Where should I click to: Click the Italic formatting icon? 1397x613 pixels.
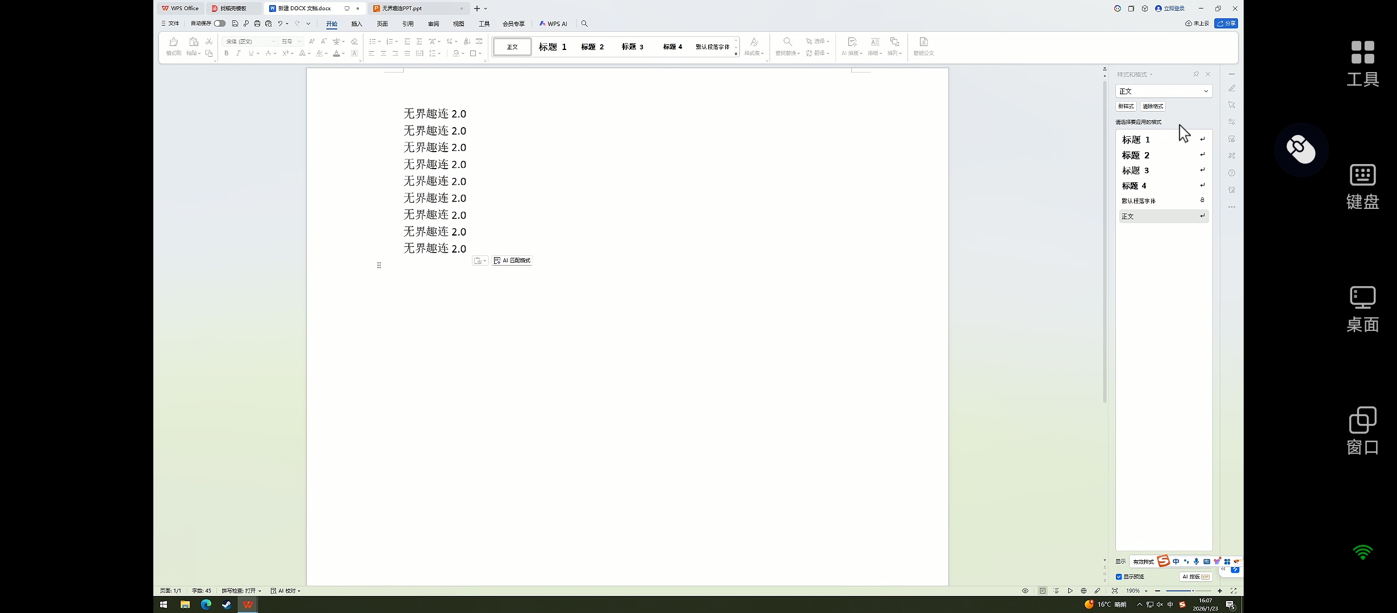point(238,53)
